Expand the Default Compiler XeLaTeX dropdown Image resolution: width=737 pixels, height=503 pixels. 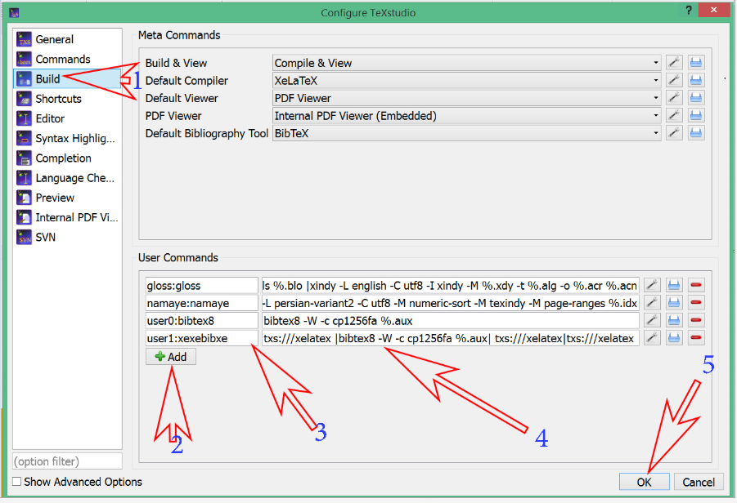(466, 81)
